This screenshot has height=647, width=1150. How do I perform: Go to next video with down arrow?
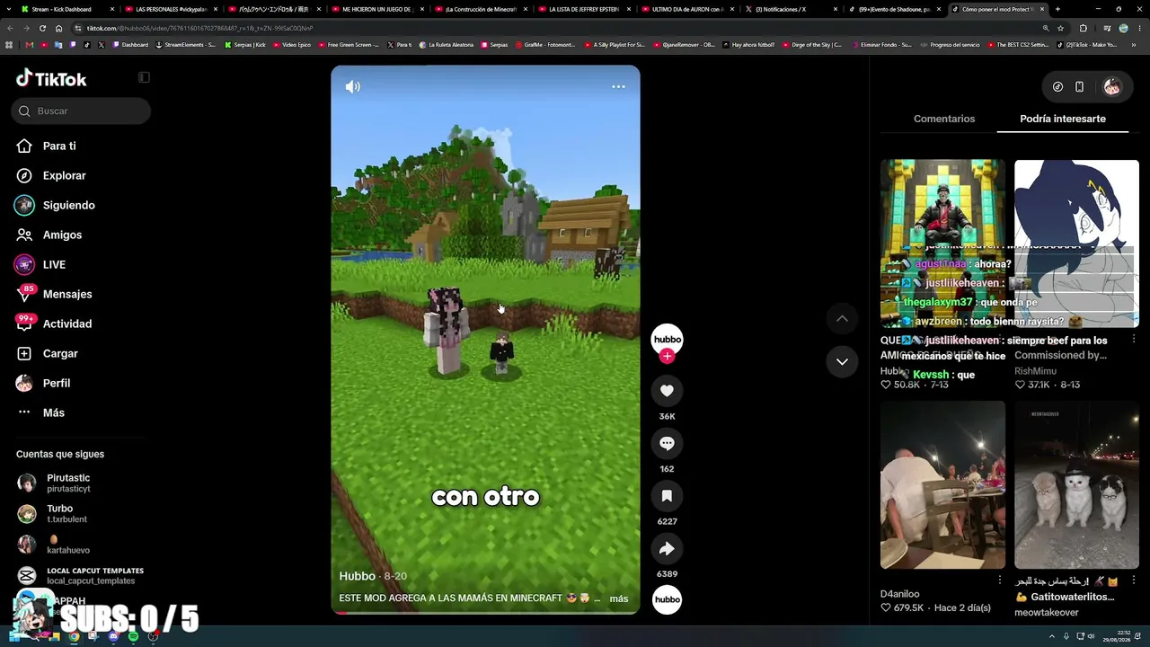point(842,361)
